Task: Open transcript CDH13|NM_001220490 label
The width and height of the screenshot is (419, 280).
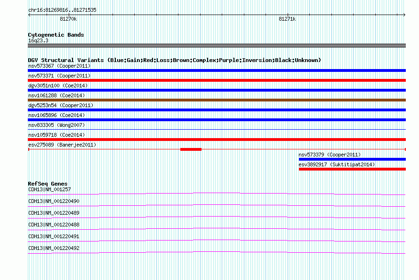Action: click(54, 202)
